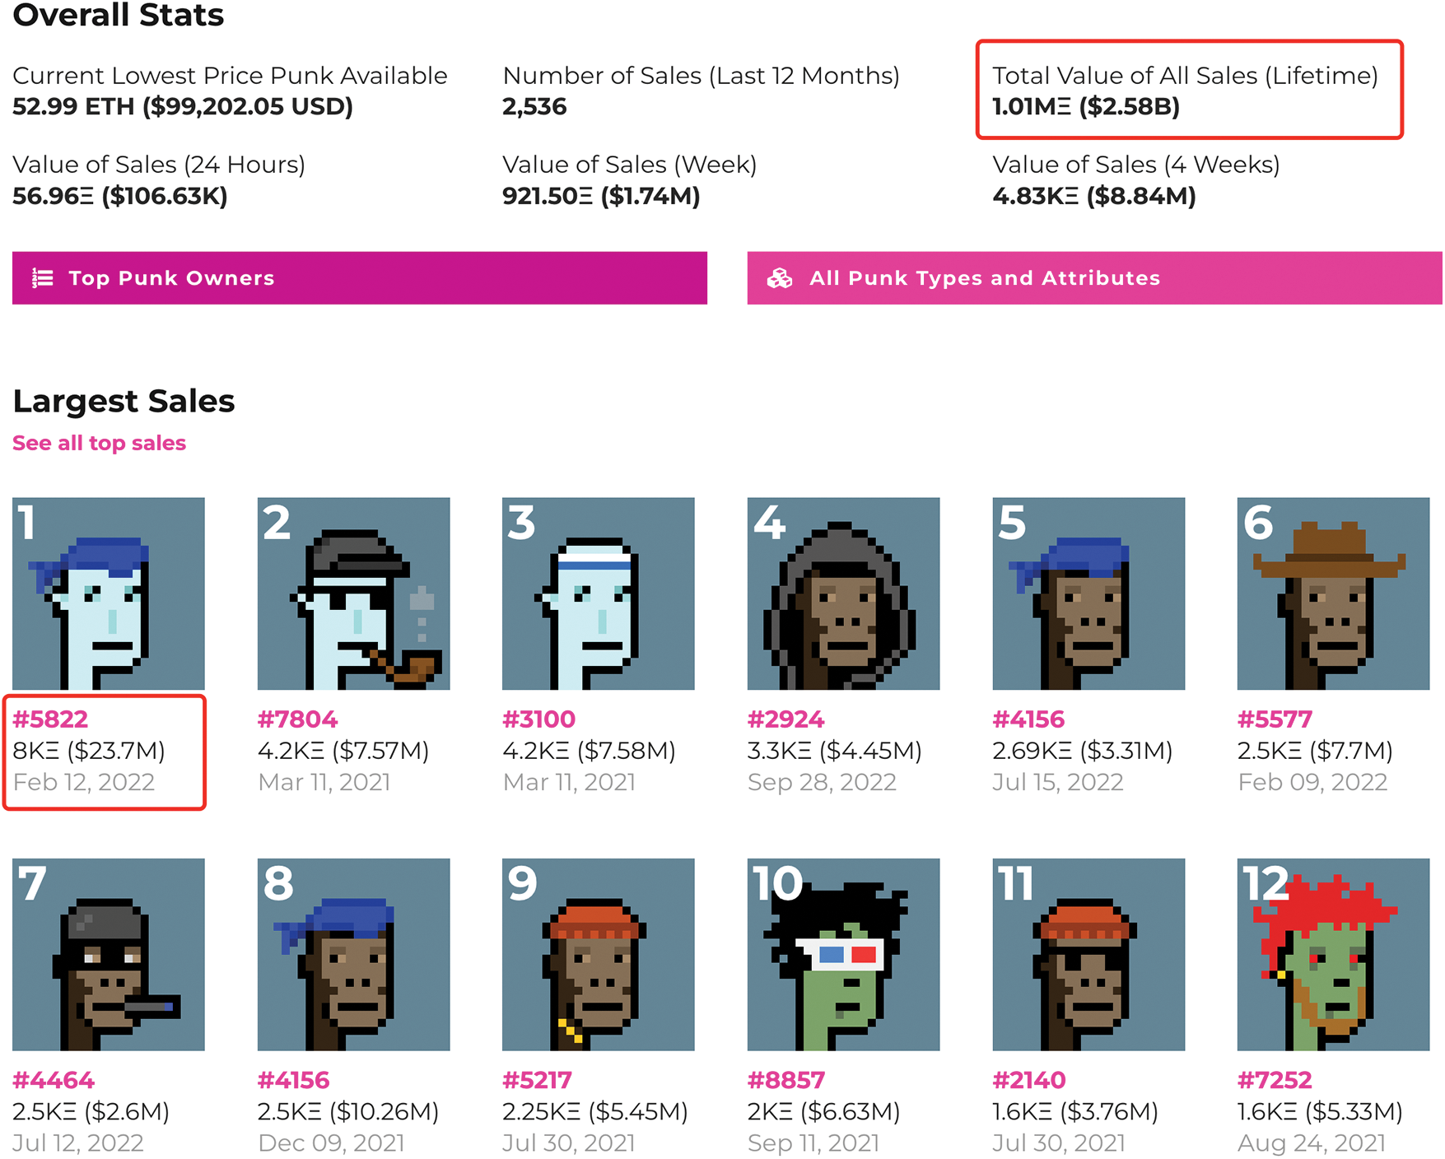Click the #3100 punk ID link

[539, 719]
